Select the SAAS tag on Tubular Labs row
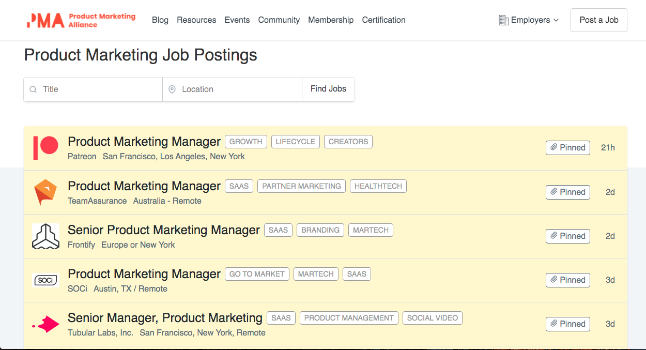The image size is (646, 350). coord(281,318)
